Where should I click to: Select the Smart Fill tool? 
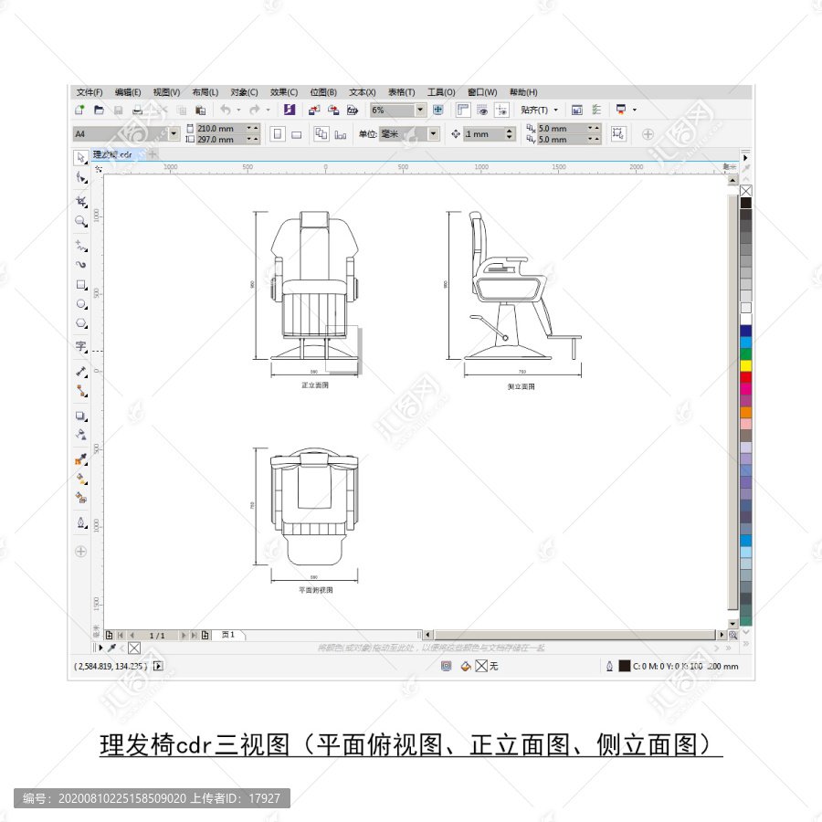tap(80, 498)
